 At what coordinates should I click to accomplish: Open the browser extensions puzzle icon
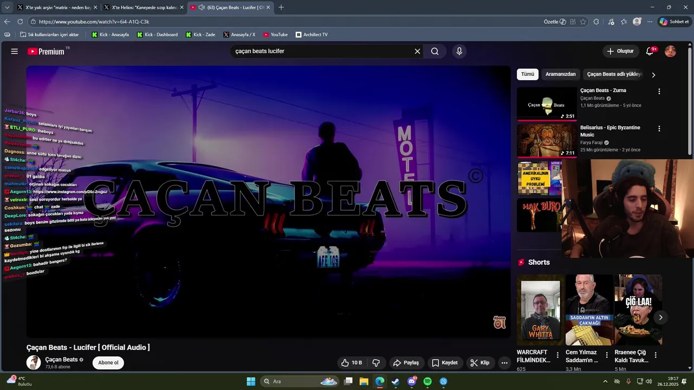[596, 22]
